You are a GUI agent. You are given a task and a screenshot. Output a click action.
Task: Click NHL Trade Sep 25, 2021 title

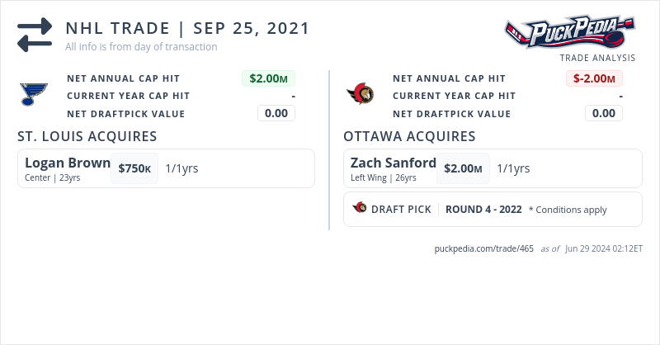[x=187, y=28]
